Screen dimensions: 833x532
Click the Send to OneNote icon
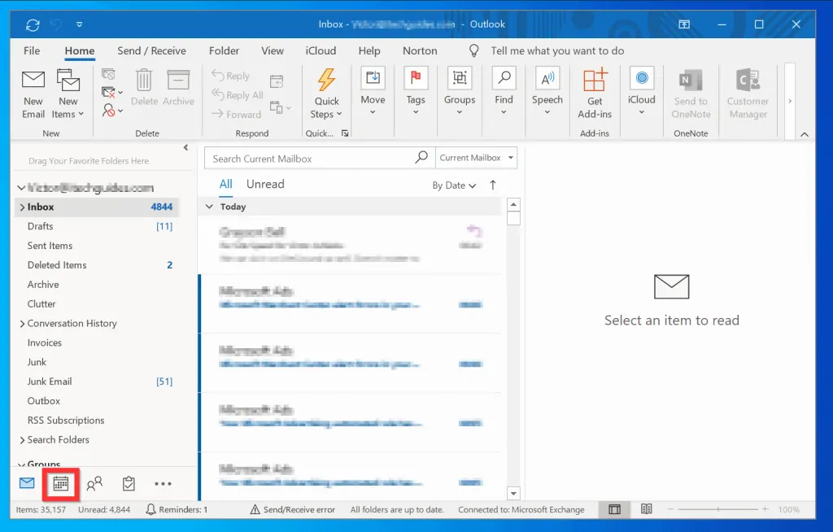point(691,92)
